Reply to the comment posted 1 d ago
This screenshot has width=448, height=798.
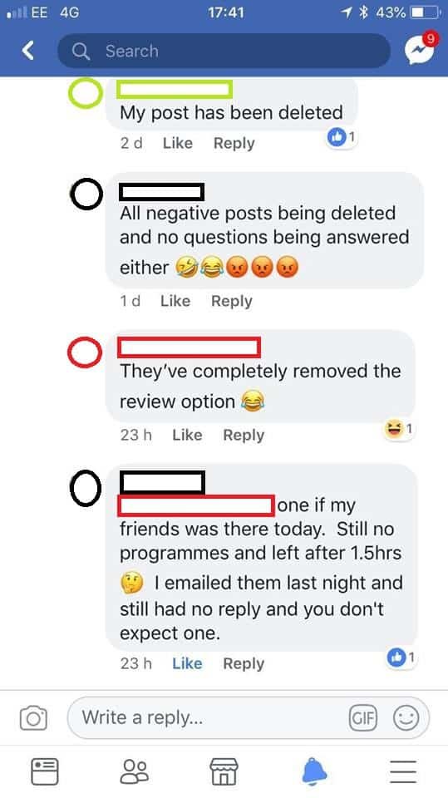pyautogui.click(x=232, y=301)
